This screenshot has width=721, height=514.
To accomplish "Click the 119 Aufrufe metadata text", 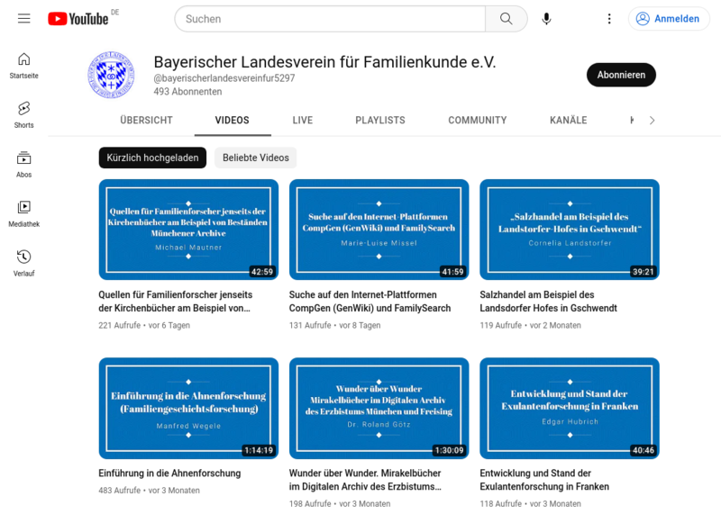I will point(501,325).
